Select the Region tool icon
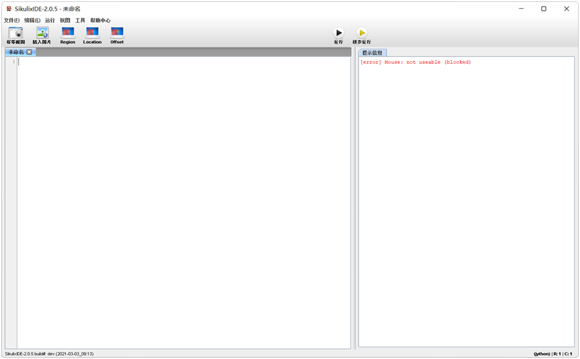 (67, 33)
